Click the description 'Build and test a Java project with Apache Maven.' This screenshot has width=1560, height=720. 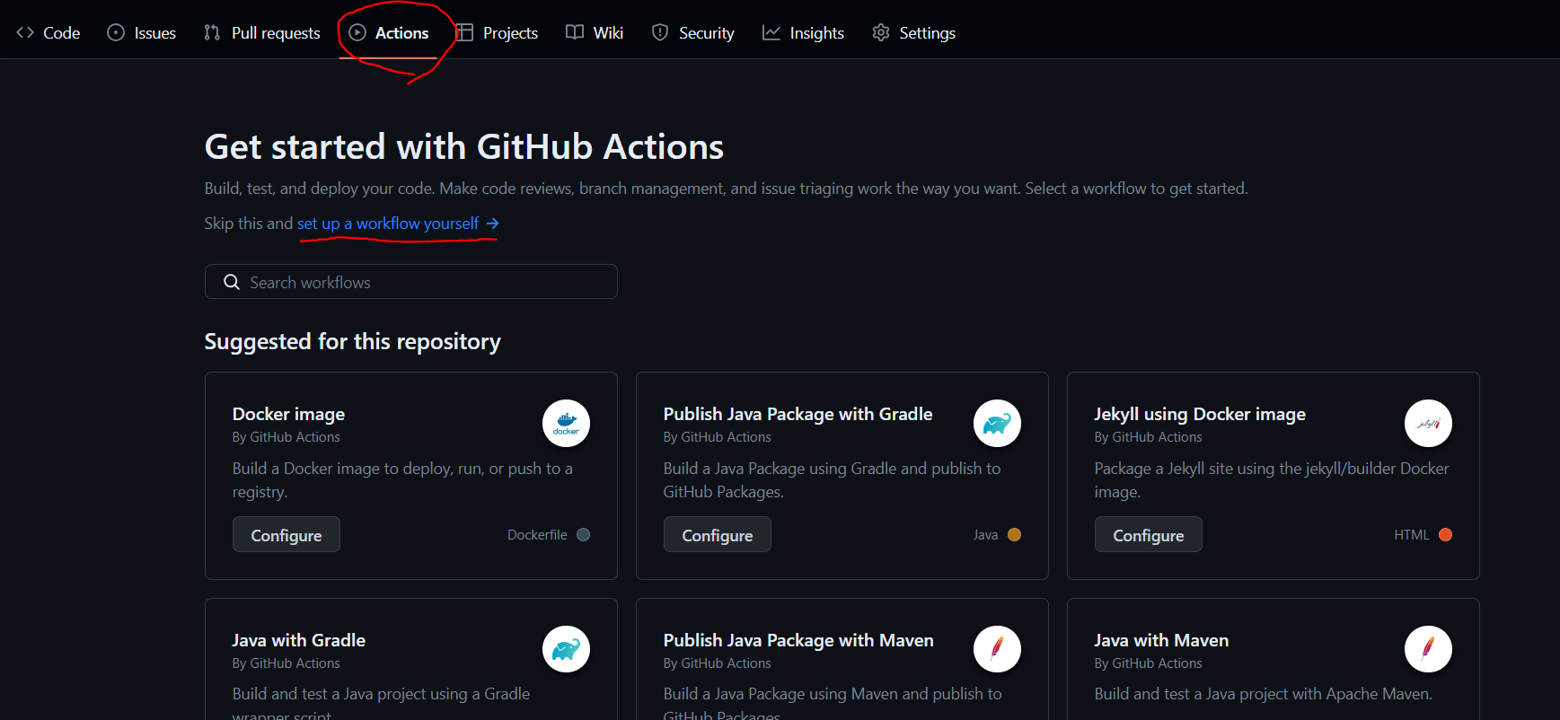(x=1264, y=694)
